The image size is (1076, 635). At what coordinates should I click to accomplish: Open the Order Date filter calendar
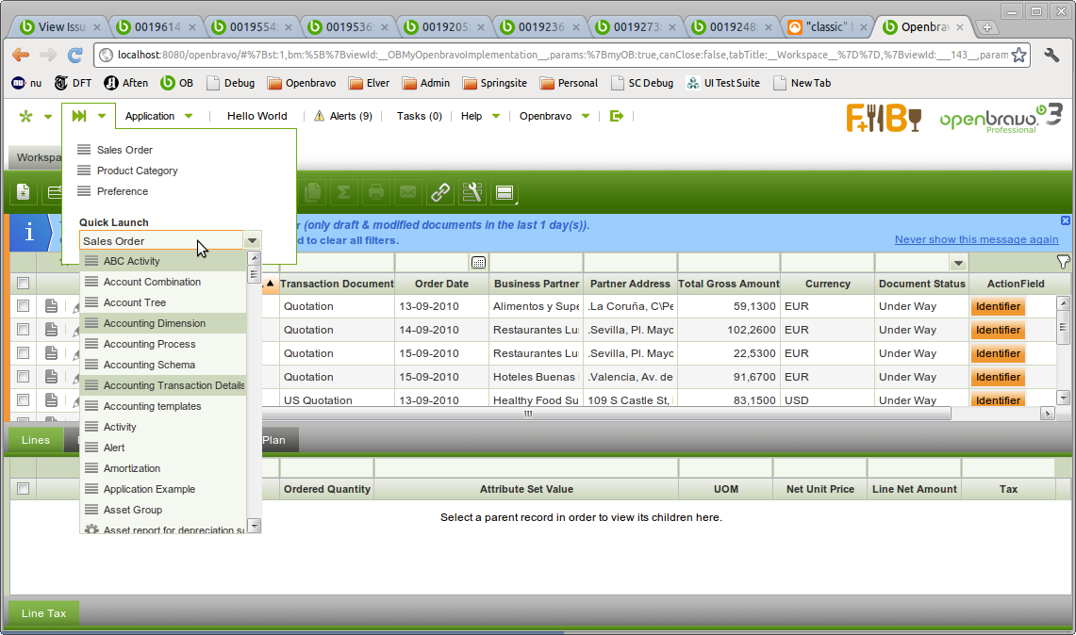coord(478,262)
